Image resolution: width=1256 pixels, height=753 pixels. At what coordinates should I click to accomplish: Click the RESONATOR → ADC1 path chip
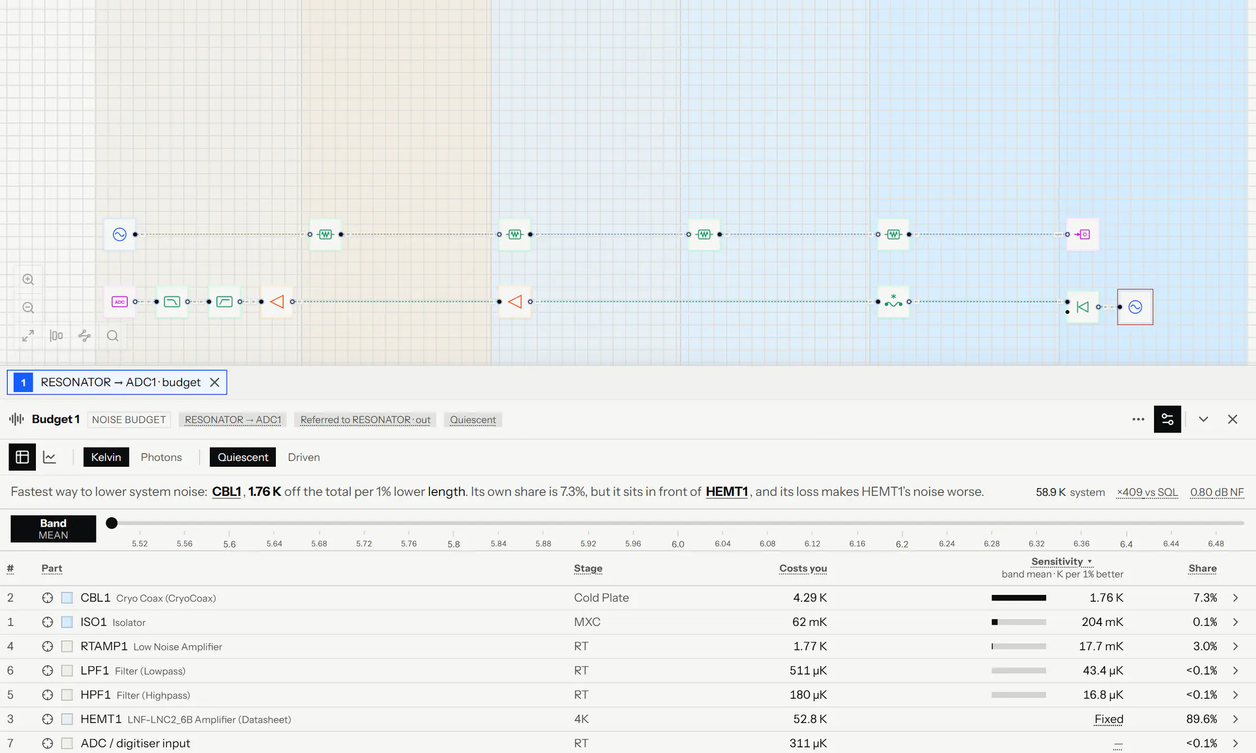[233, 420]
